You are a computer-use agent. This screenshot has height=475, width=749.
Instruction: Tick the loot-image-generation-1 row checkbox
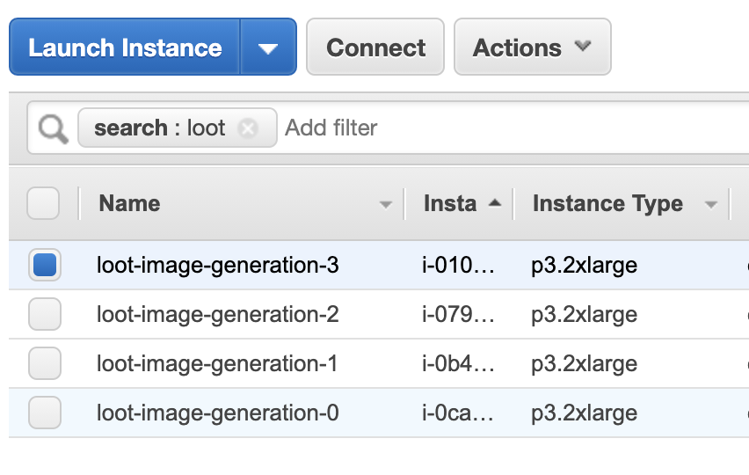point(45,363)
